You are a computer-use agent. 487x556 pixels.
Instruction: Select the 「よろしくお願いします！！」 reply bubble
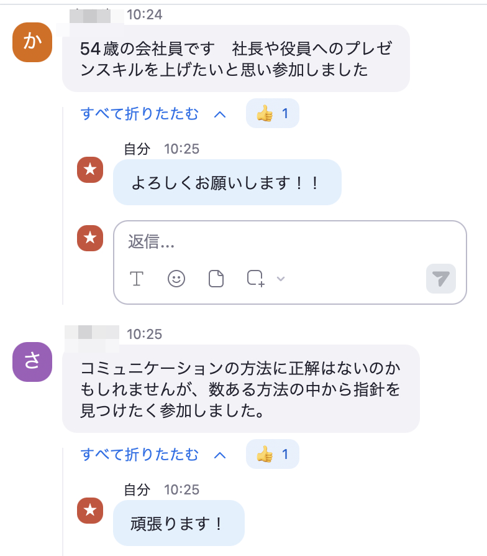click(227, 183)
